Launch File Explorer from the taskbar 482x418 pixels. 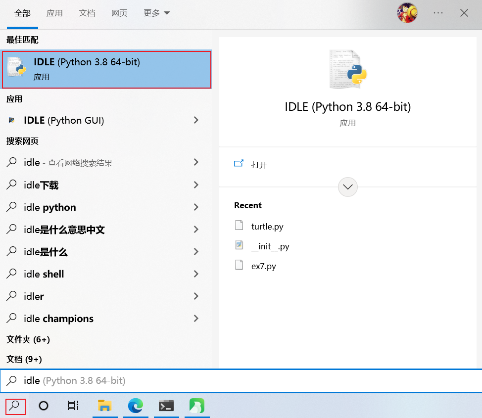tap(105, 406)
